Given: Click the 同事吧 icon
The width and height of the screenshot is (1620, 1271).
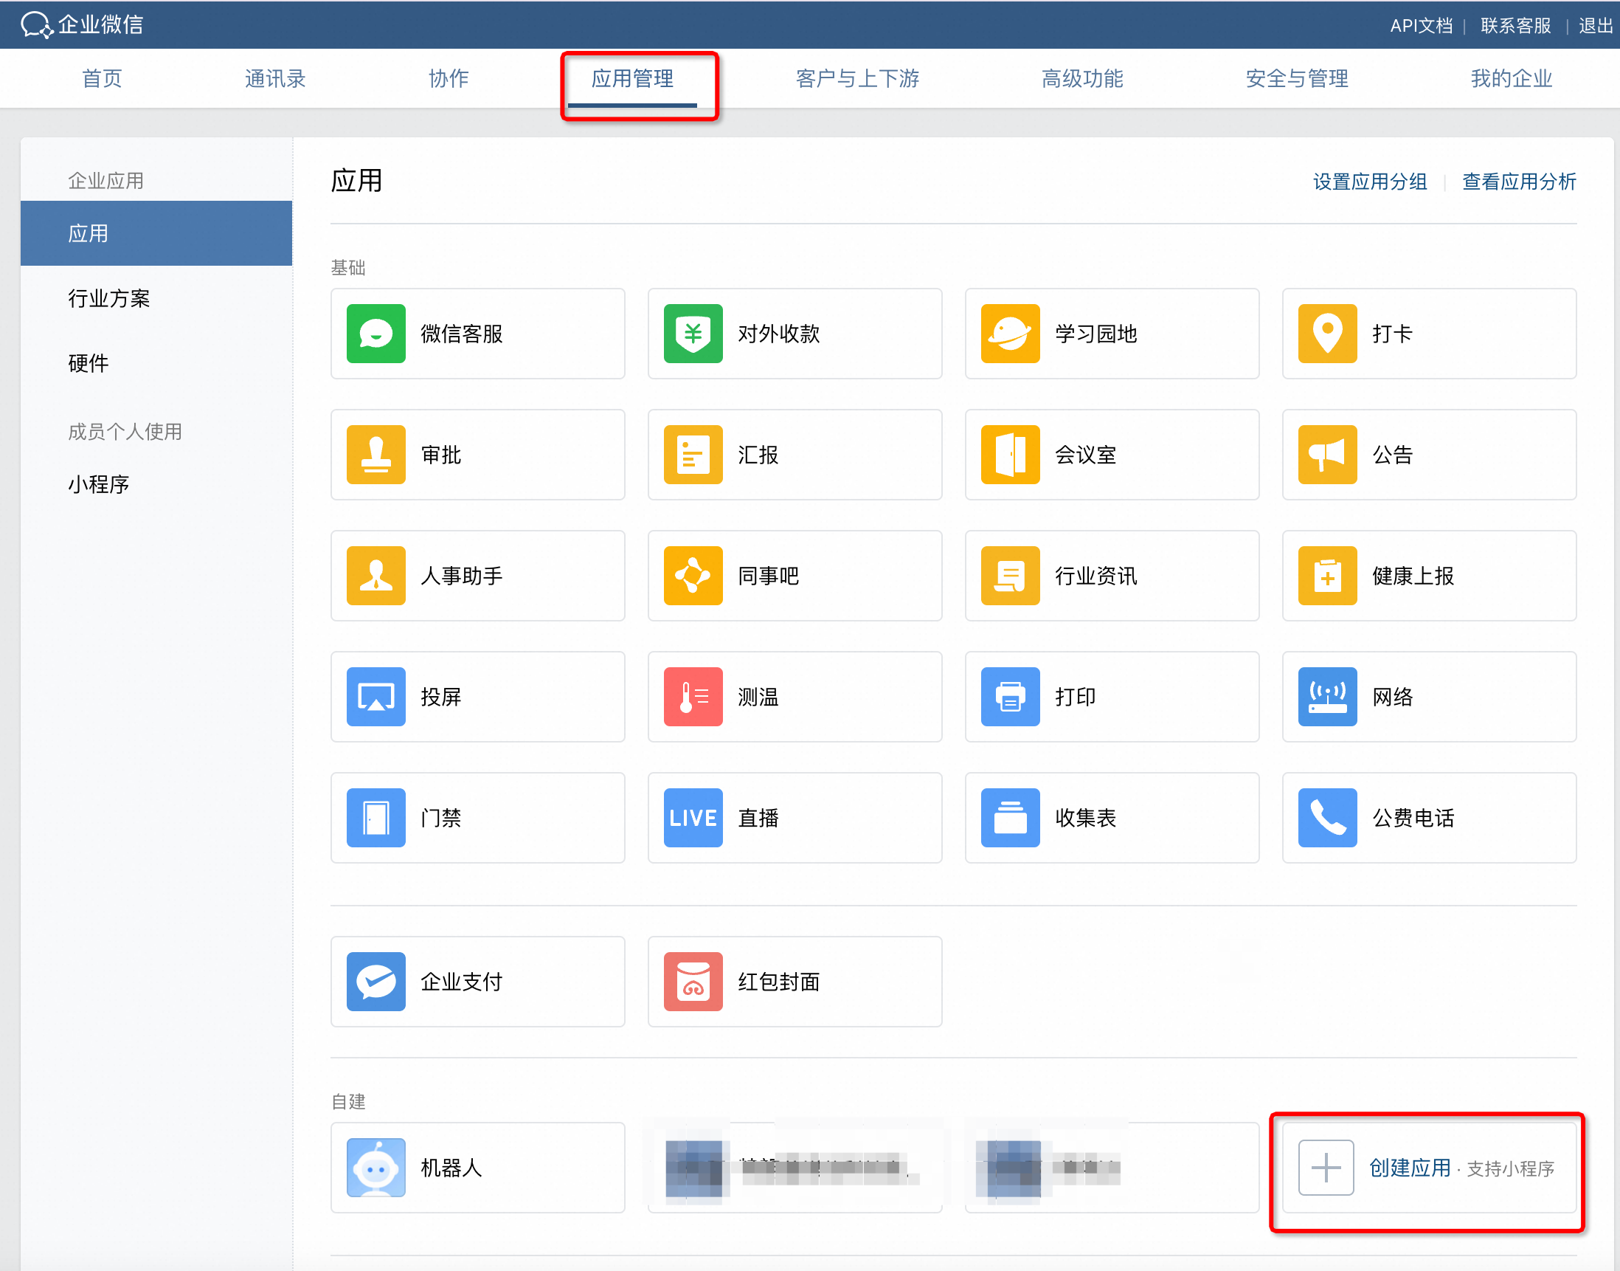Looking at the screenshot, I should click(x=693, y=576).
